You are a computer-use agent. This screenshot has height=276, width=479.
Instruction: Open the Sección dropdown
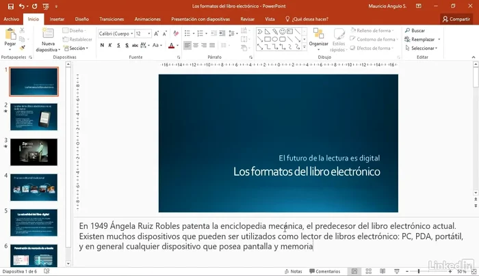point(75,49)
